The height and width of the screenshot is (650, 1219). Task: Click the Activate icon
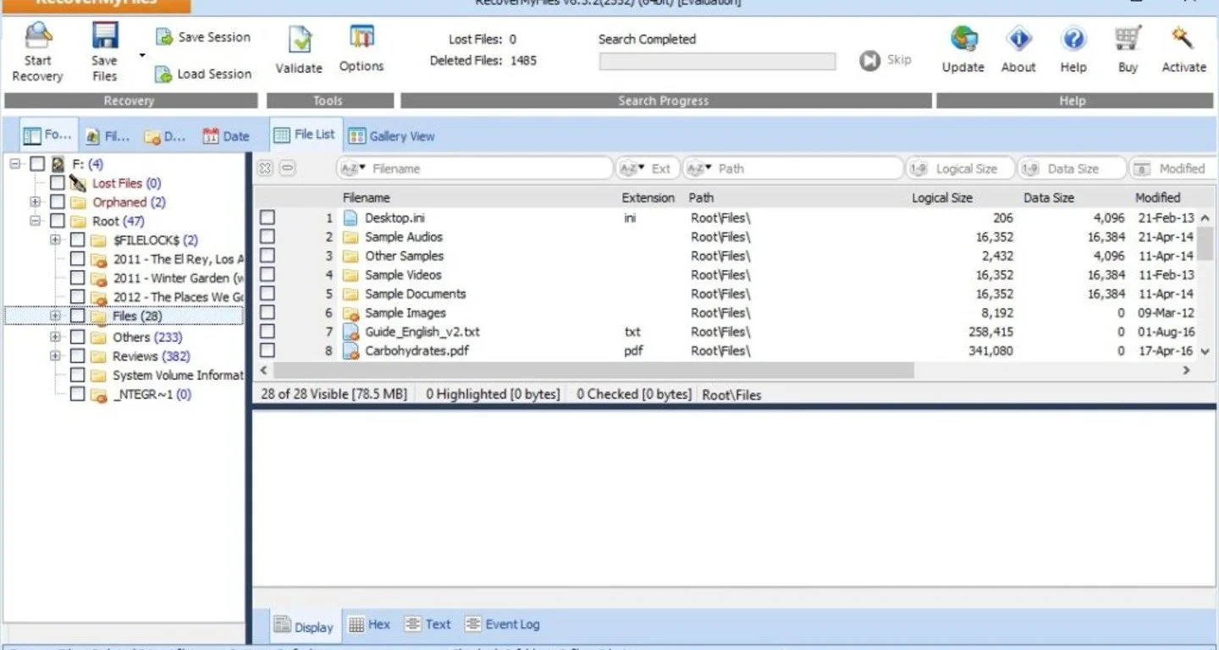click(x=1183, y=38)
